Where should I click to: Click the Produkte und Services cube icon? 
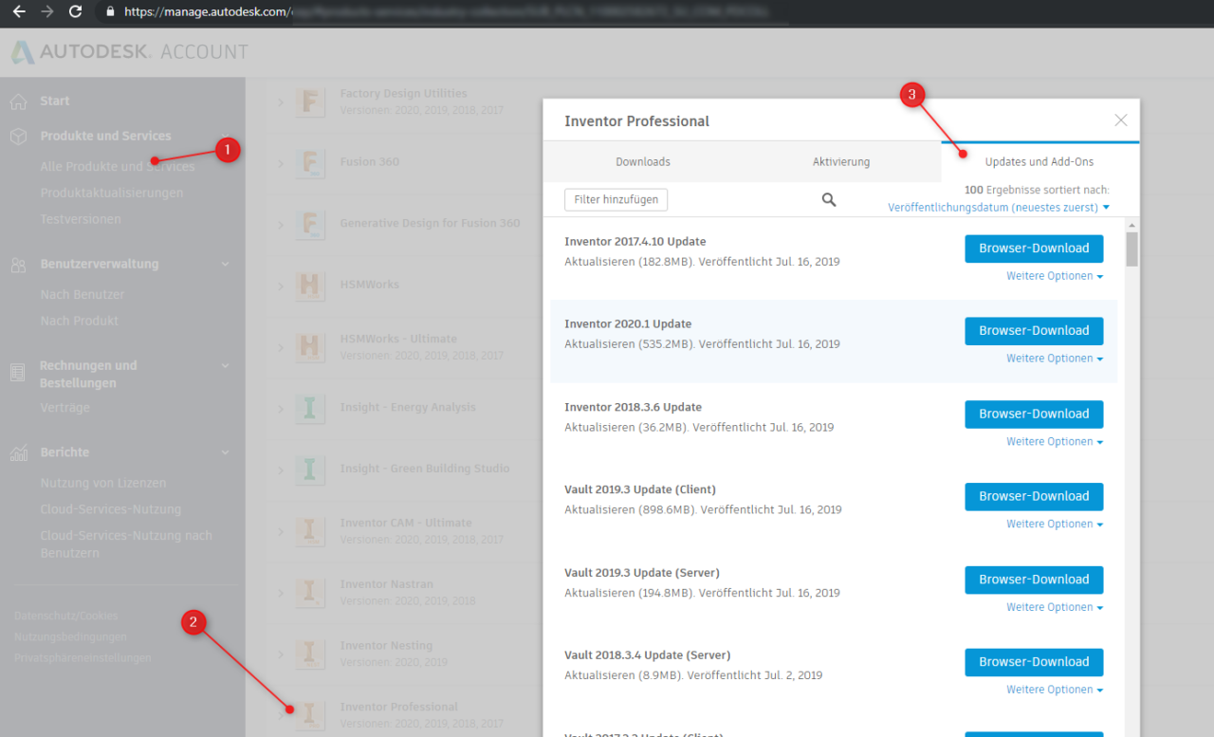click(18, 137)
